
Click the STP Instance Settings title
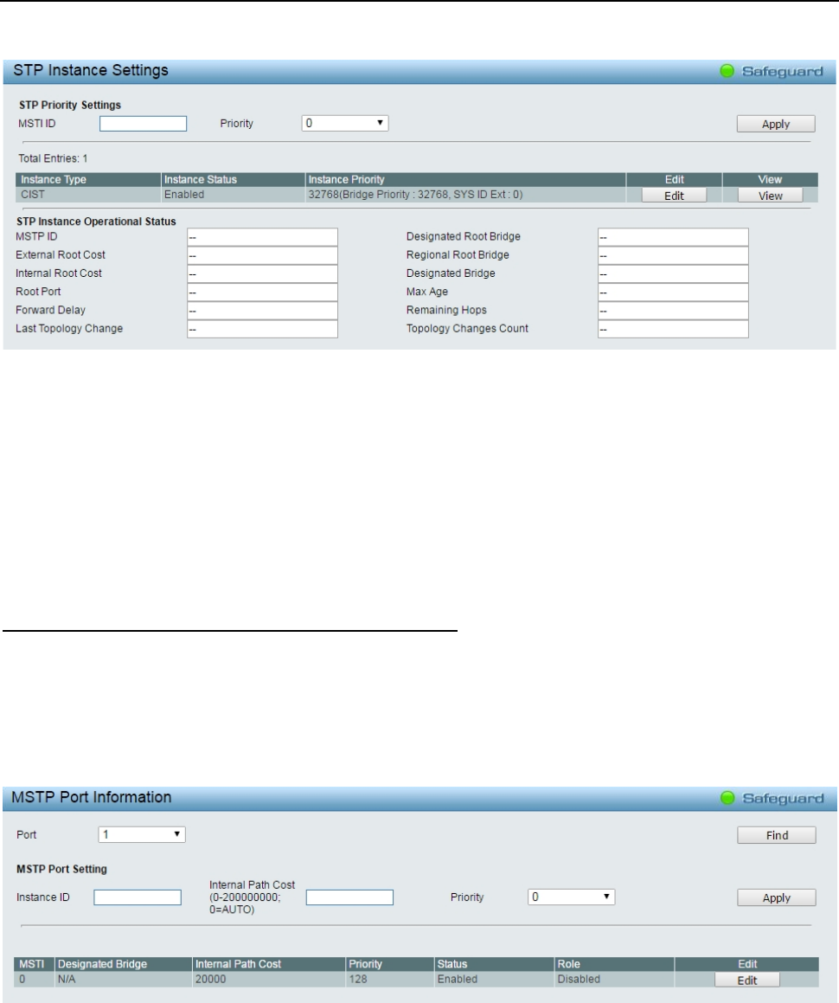click(x=91, y=70)
